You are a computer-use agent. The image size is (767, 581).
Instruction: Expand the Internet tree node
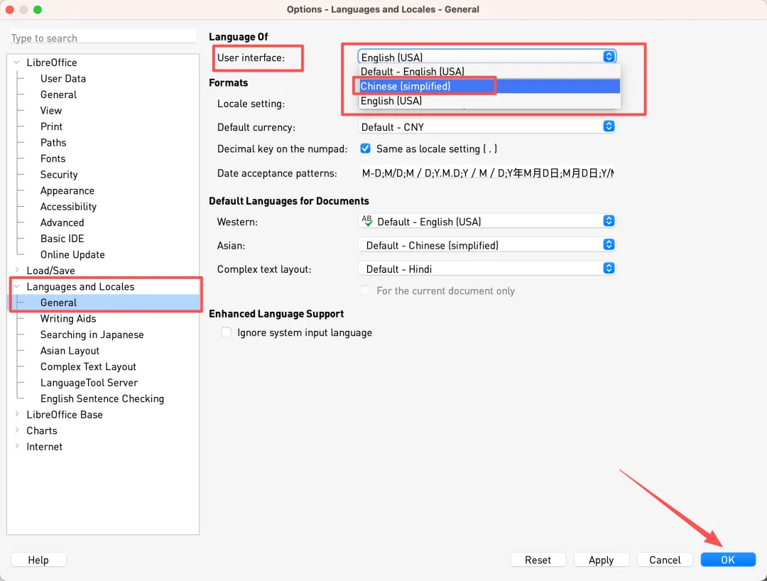[x=16, y=446]
